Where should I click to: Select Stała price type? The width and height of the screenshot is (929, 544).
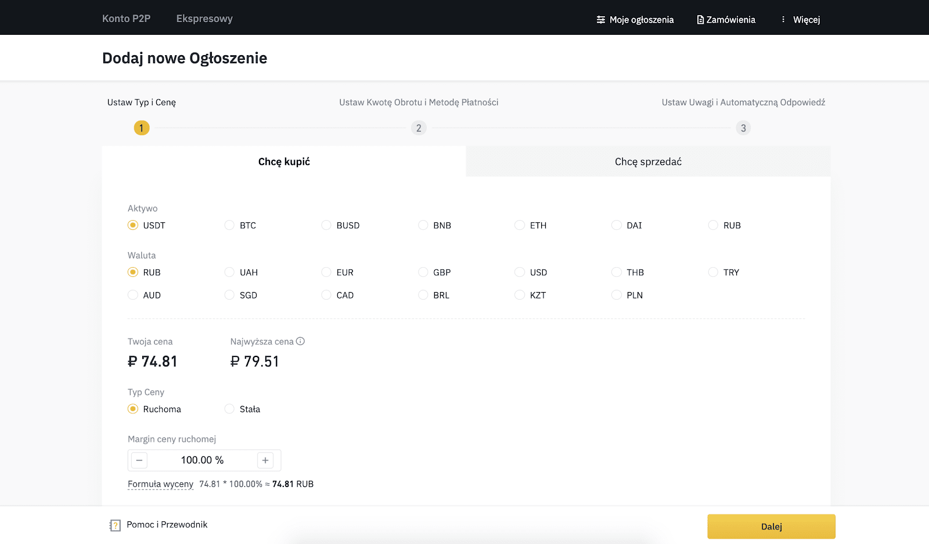[x=229, y=409]
